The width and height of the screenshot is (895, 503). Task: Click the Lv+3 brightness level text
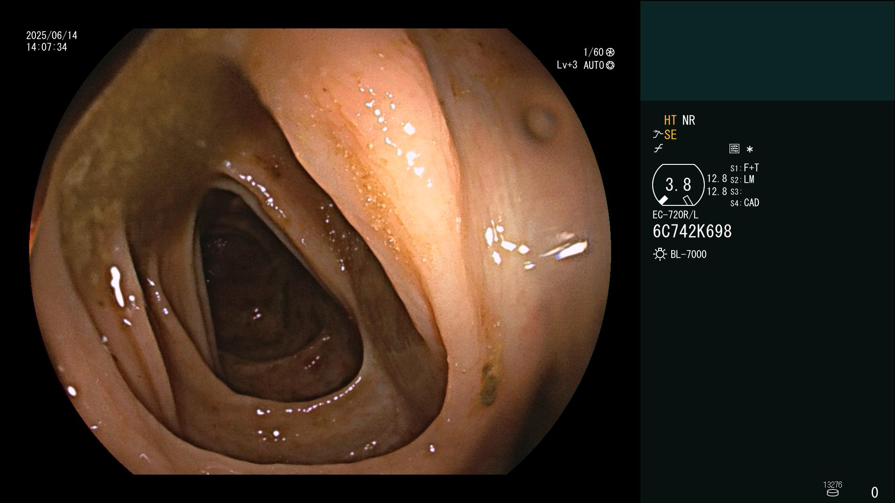[567, 65]
